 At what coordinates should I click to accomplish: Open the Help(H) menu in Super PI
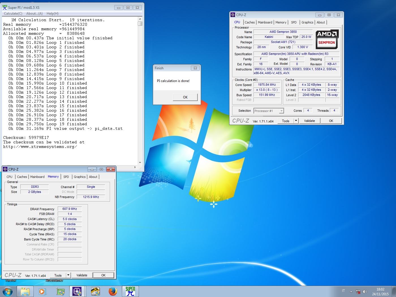tap(53, 14)
